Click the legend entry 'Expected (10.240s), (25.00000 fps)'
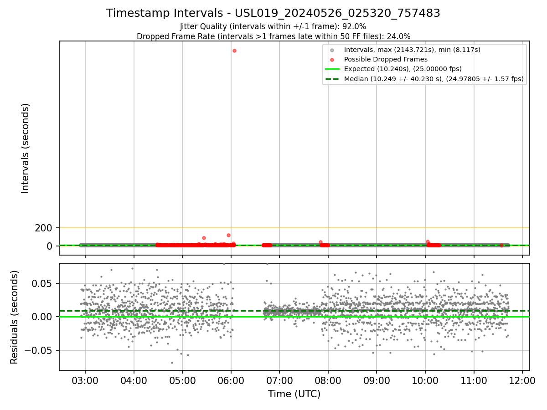The width and height of the screenshot is (547, 410). (x=403, y=69)
